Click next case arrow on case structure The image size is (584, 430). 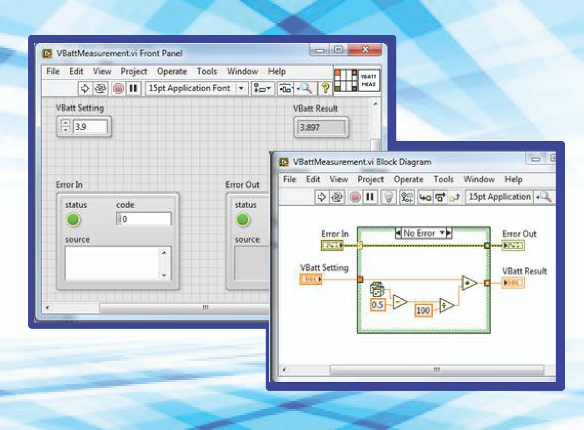click(449, 233)
